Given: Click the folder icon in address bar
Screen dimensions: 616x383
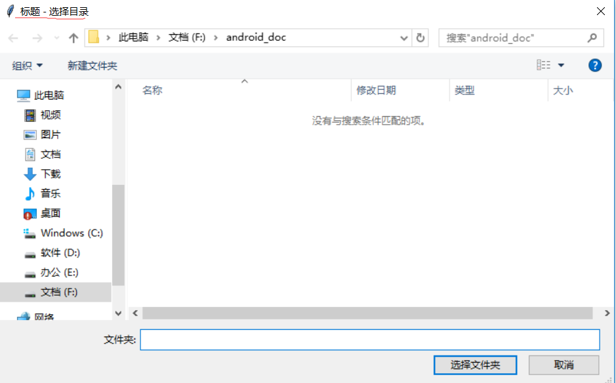Looking at the screenshot, I should [94, 37].
